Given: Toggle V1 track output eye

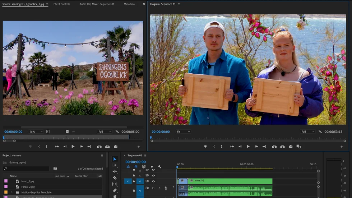Looking at the screenshot, I should click(x=153, y=181).
